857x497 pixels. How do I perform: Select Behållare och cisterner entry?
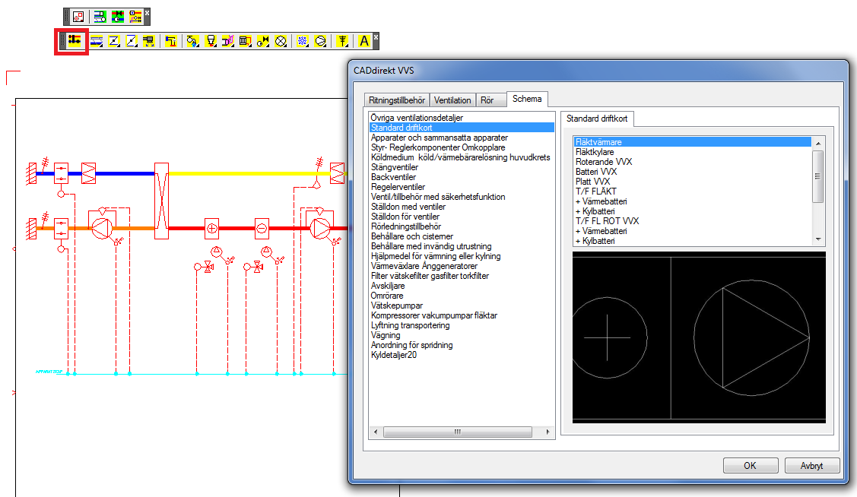[412, 236]
